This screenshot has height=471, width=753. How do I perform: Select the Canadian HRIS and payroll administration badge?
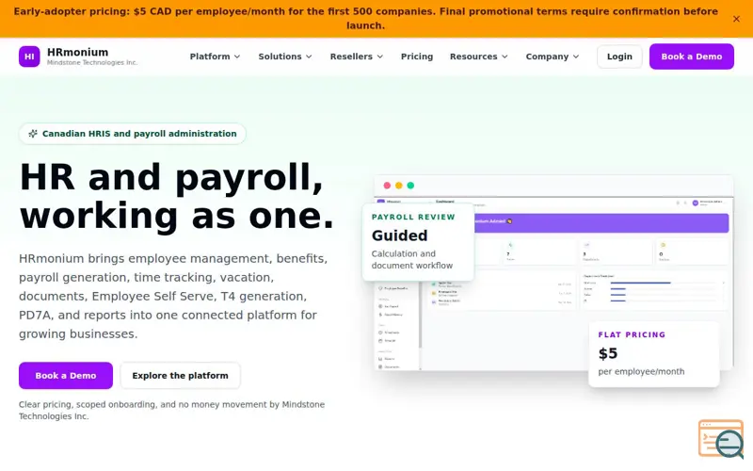[133, 134]
